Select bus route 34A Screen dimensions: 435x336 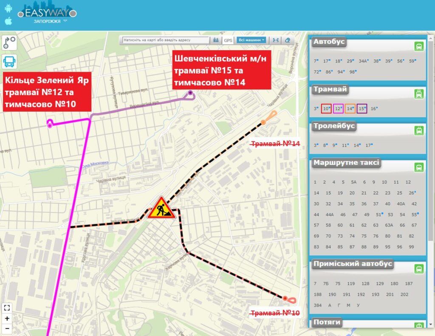point(363,61)
